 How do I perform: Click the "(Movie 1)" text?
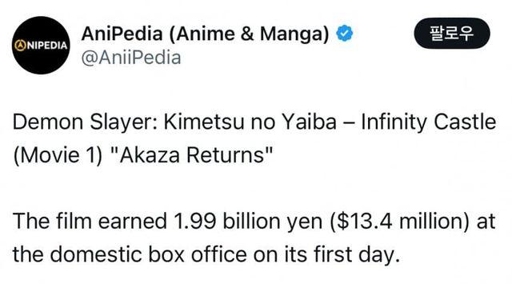[x=58, y=155]
